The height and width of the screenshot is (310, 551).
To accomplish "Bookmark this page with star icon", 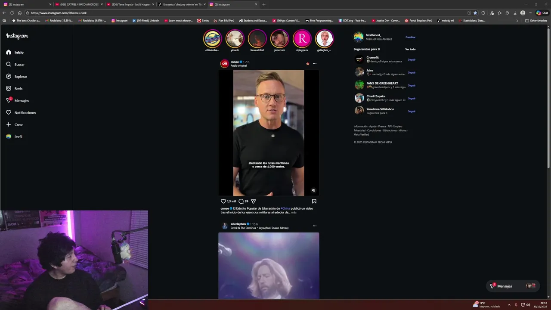I will pos(475,13).
